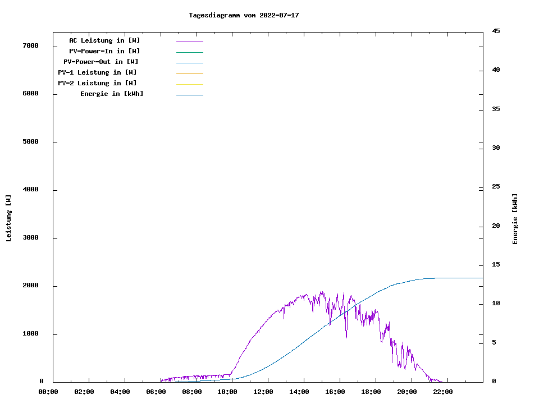This screenshot has width=539, height=404.
Task: Click the 7000 tick label on left axis
Action: (30, 45)
